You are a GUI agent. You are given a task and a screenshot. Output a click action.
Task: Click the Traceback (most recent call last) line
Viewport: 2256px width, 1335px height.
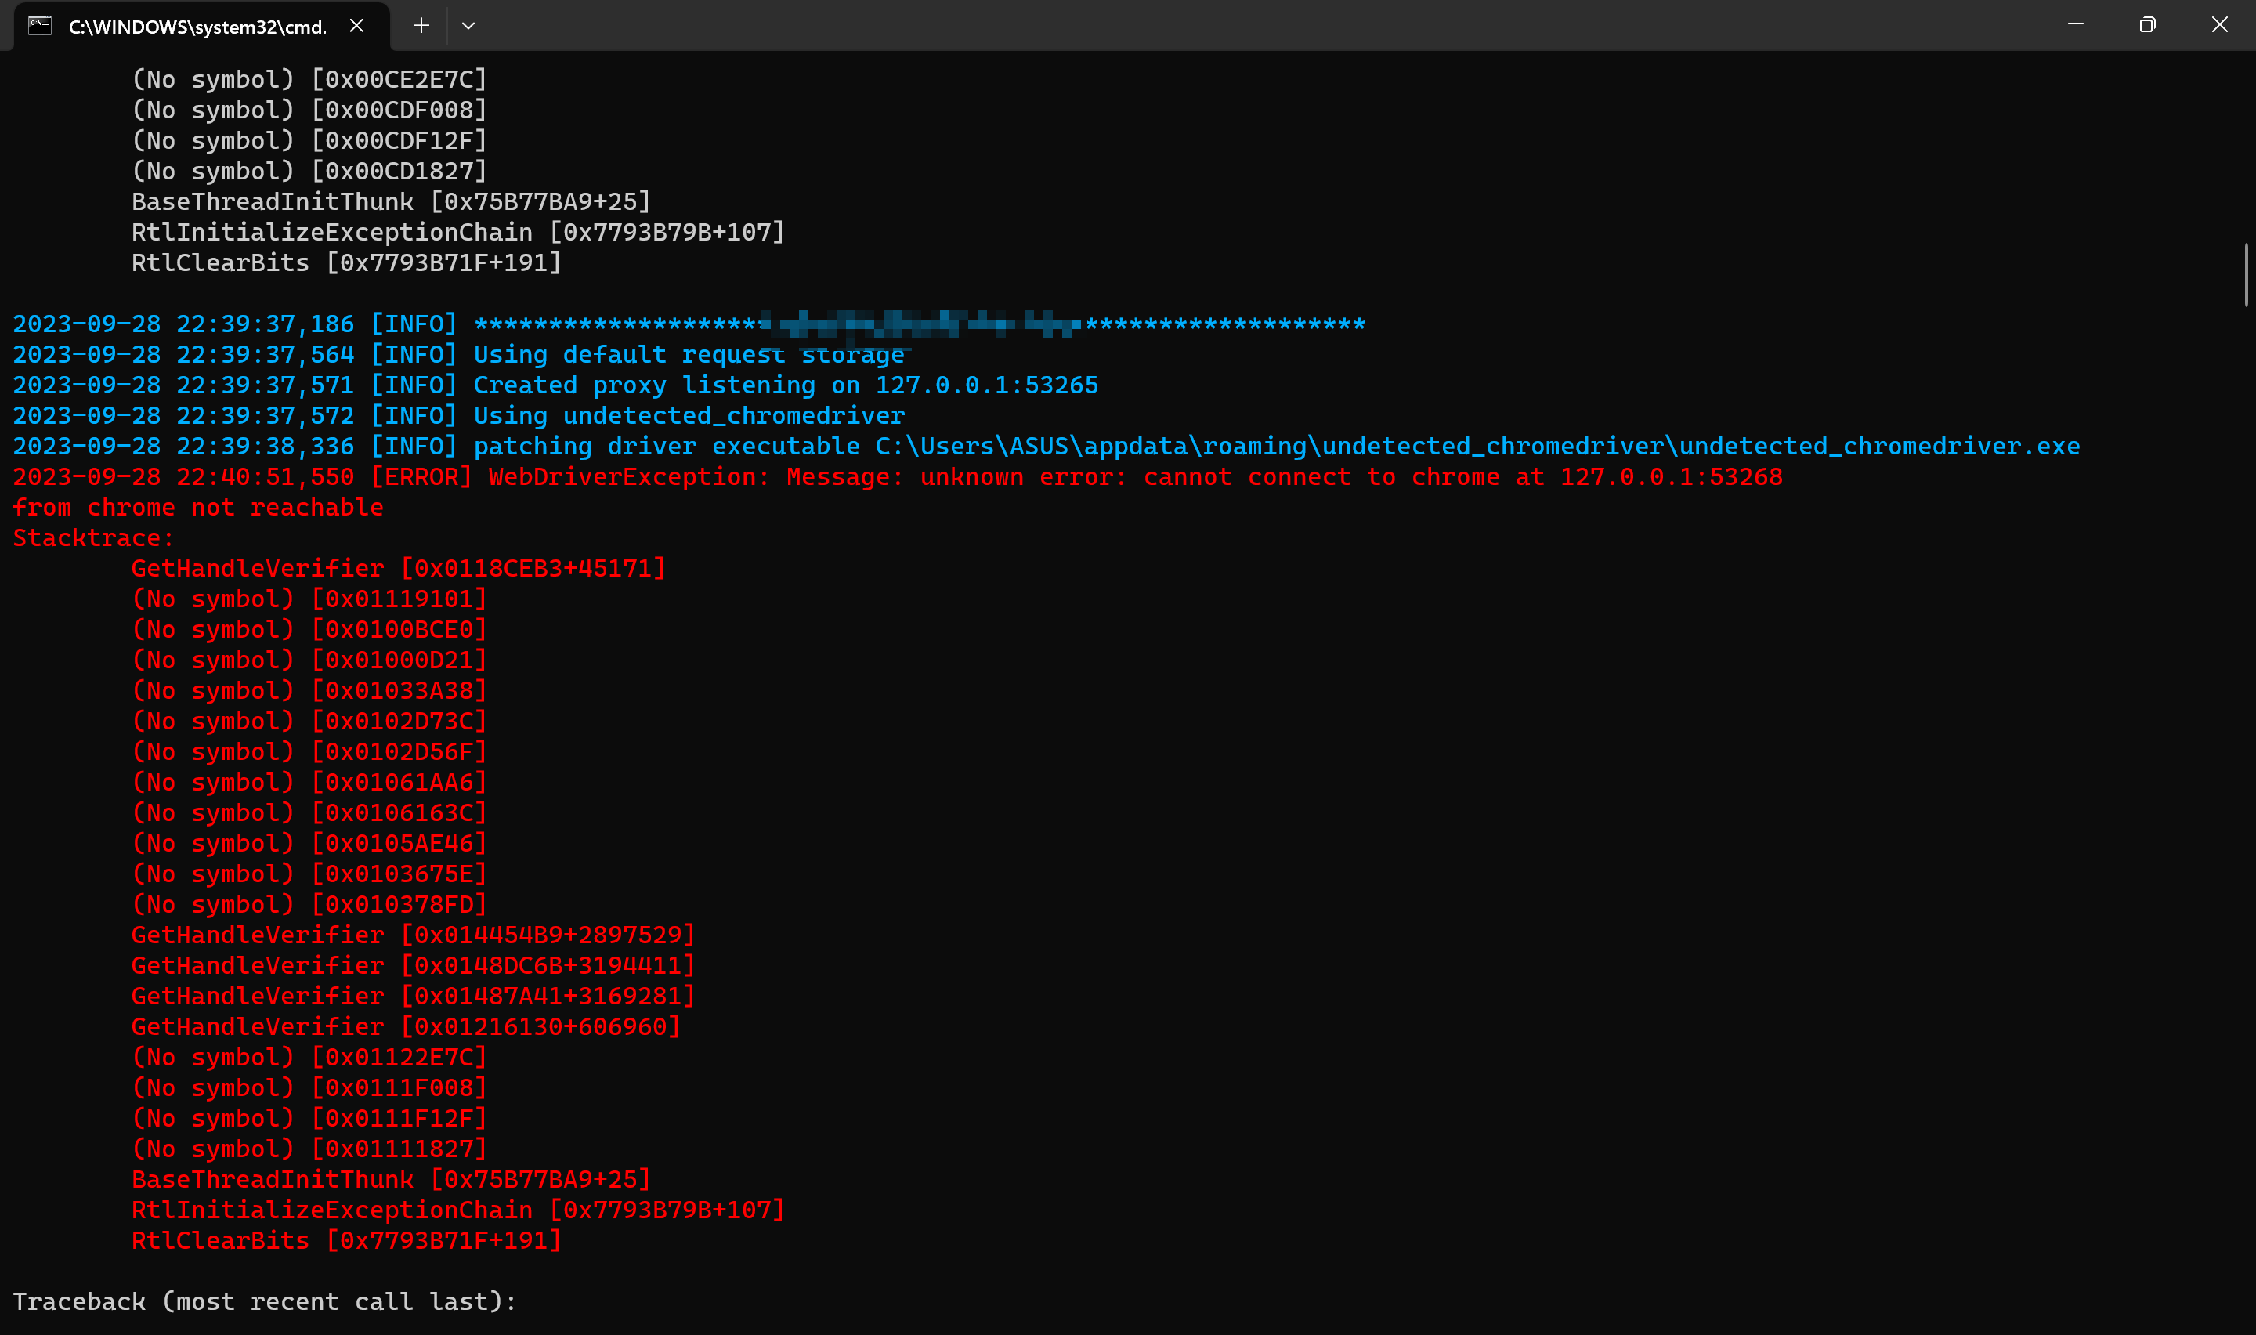click(x=266, y=1301)
